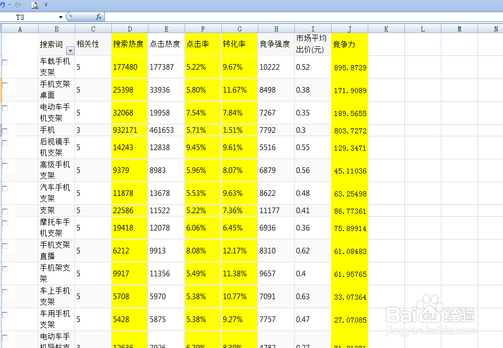
Task: Click the Undo arrow icon
Action: point(3,5)
